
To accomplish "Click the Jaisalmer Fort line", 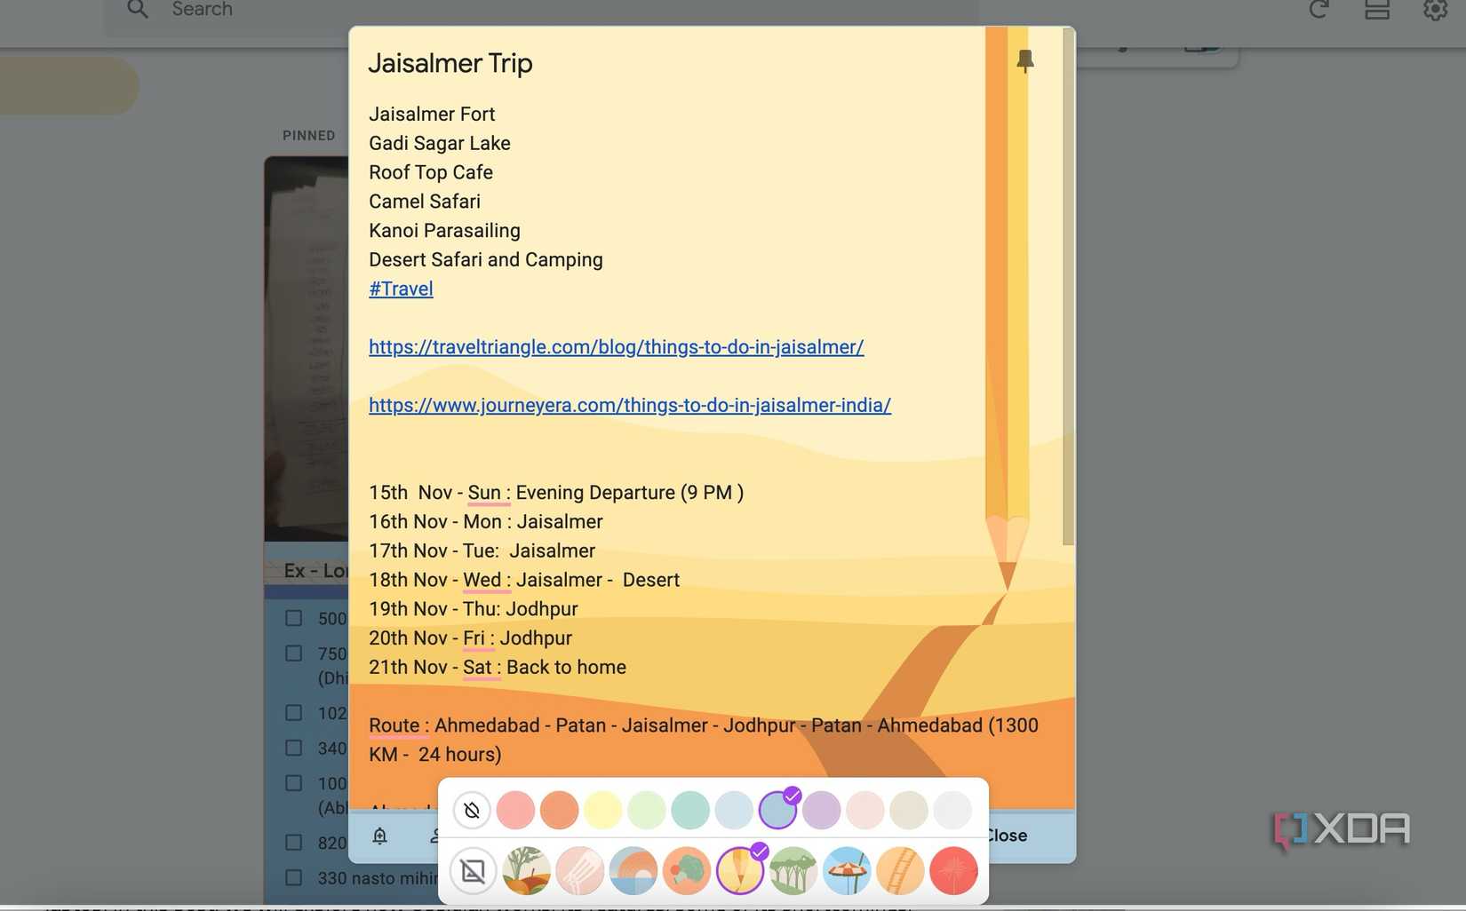I will (432, 114).
